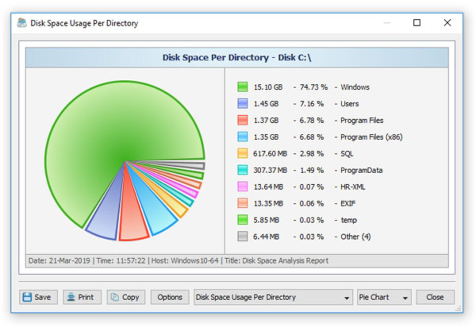Click the Save button

click(38, 297)
